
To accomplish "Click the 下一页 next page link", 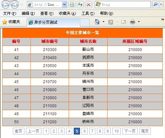I will coord(130,131).
